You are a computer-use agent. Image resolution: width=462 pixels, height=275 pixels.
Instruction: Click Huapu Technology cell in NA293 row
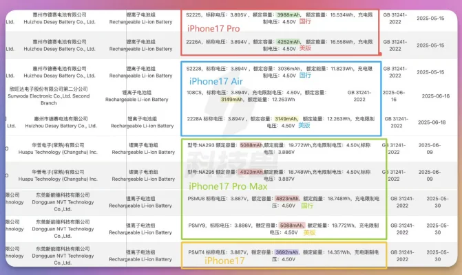[x=58, y=148]
